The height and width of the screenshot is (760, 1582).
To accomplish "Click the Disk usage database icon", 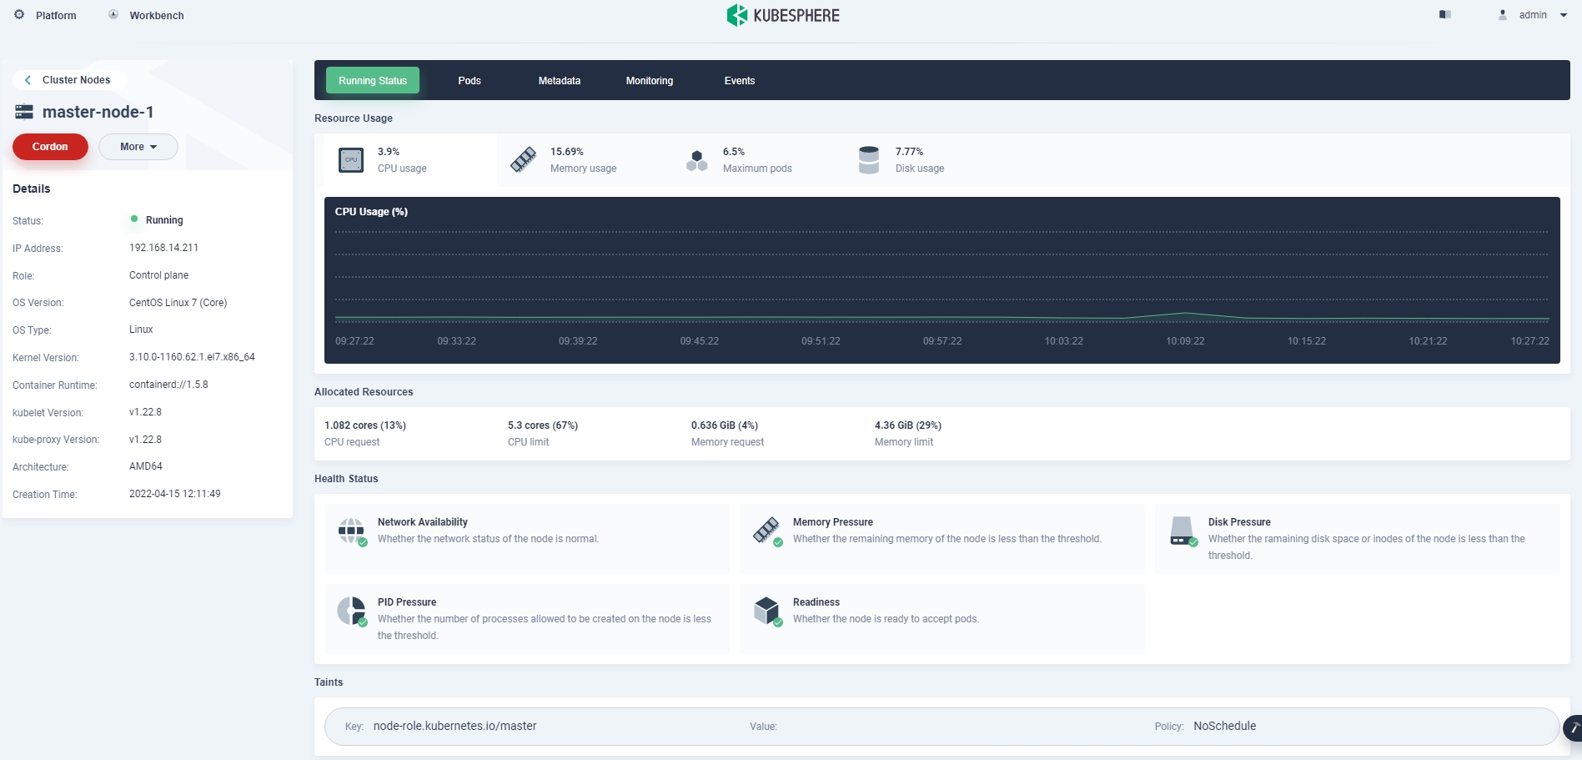I will tap(869, 160).
